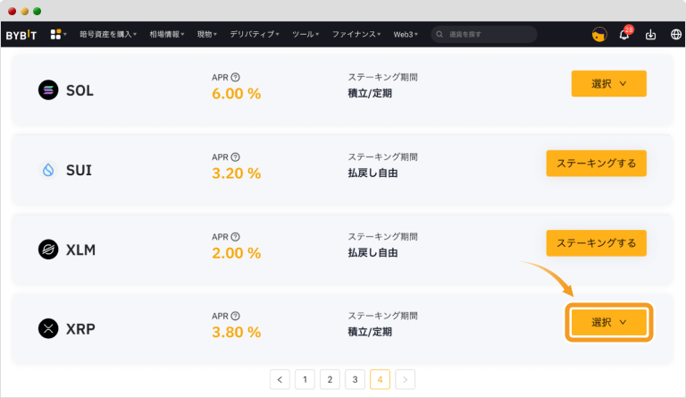Go to previous page arrow

coord(280,379)
